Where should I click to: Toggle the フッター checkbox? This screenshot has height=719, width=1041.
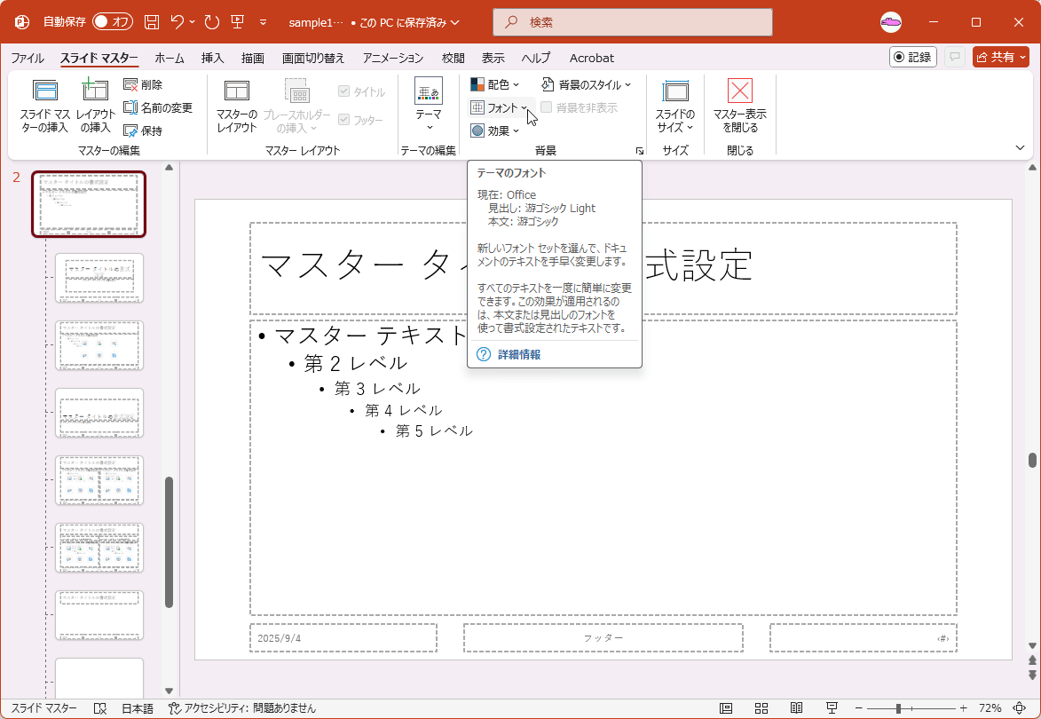(344, 120)
